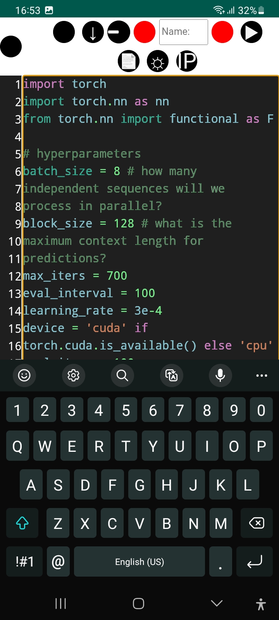Open the keyboard translate tool

pos(171,375)
